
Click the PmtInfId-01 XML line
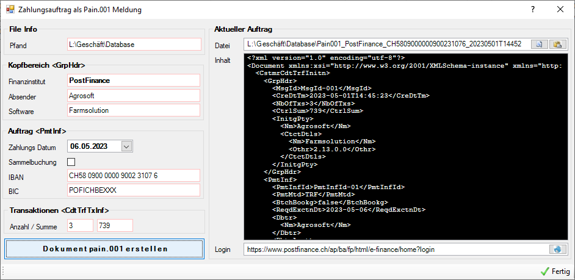338,187
